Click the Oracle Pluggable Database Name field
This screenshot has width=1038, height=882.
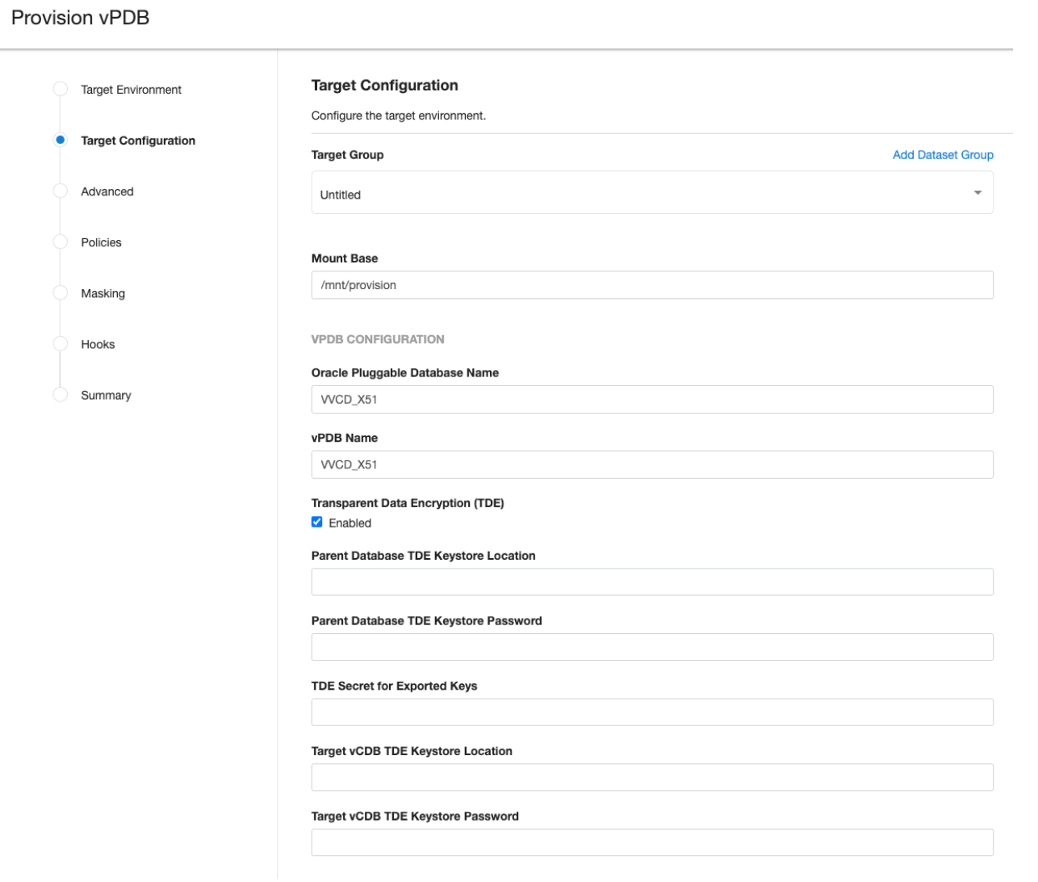[651, 400]
